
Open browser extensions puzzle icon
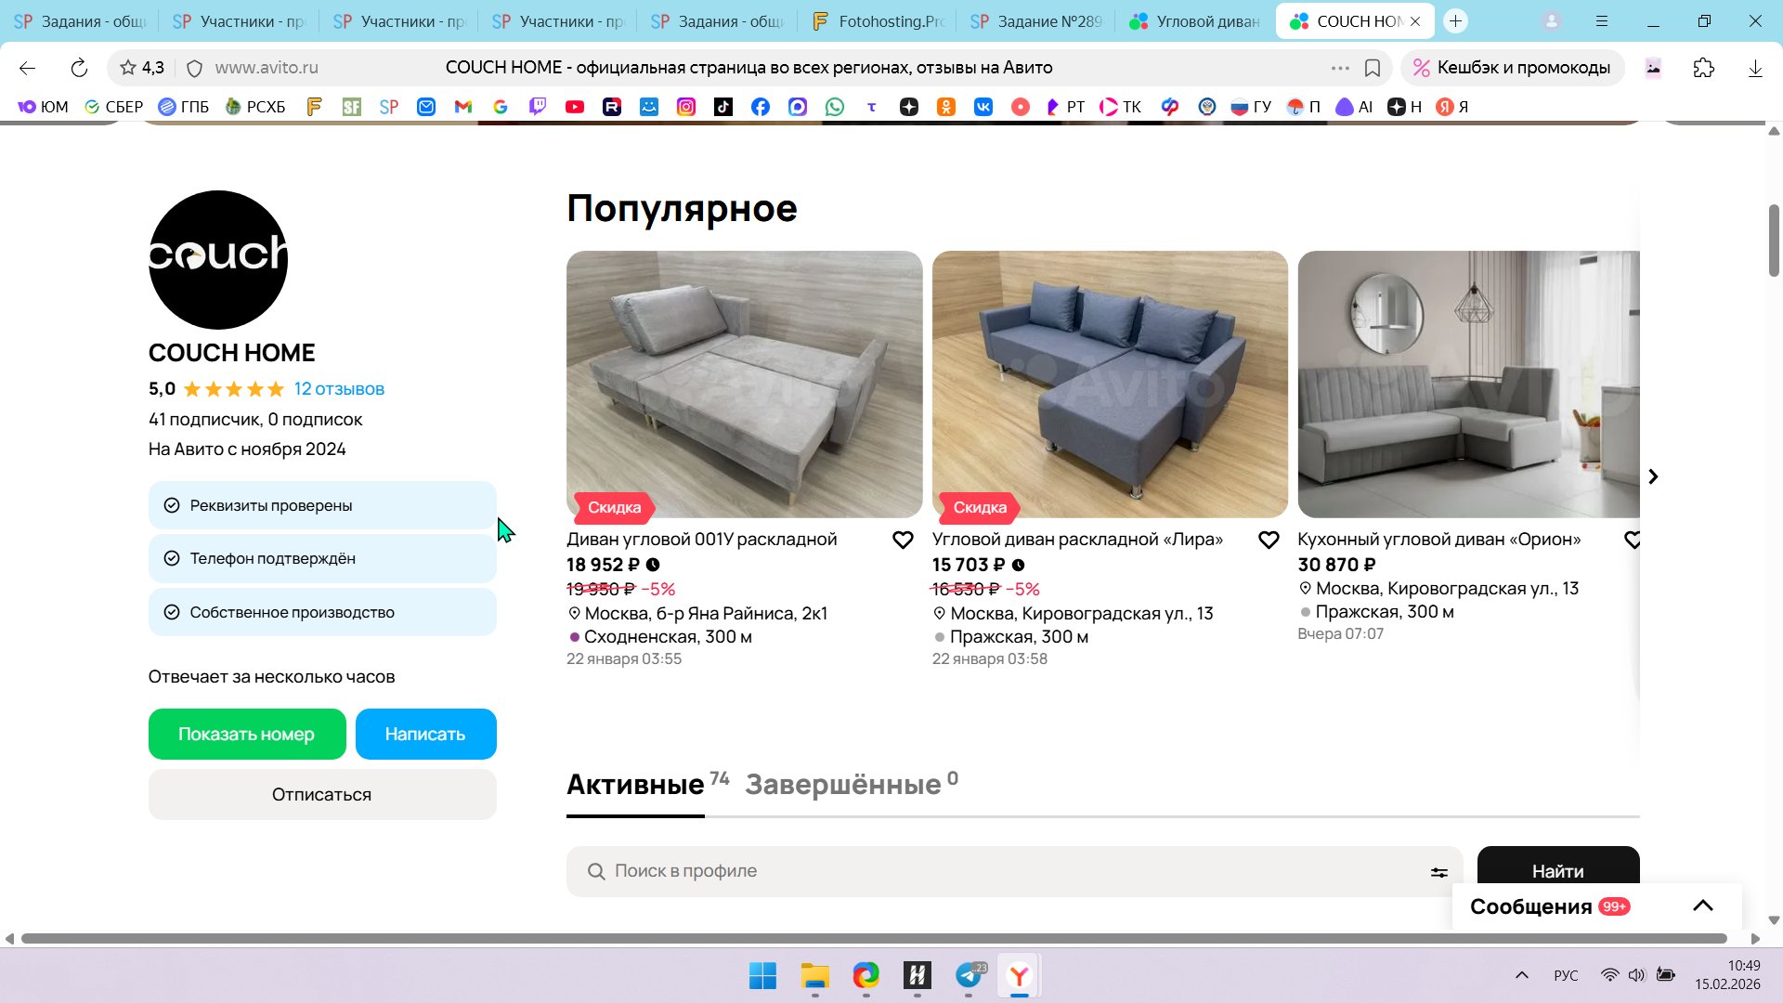click(1703, 68)
